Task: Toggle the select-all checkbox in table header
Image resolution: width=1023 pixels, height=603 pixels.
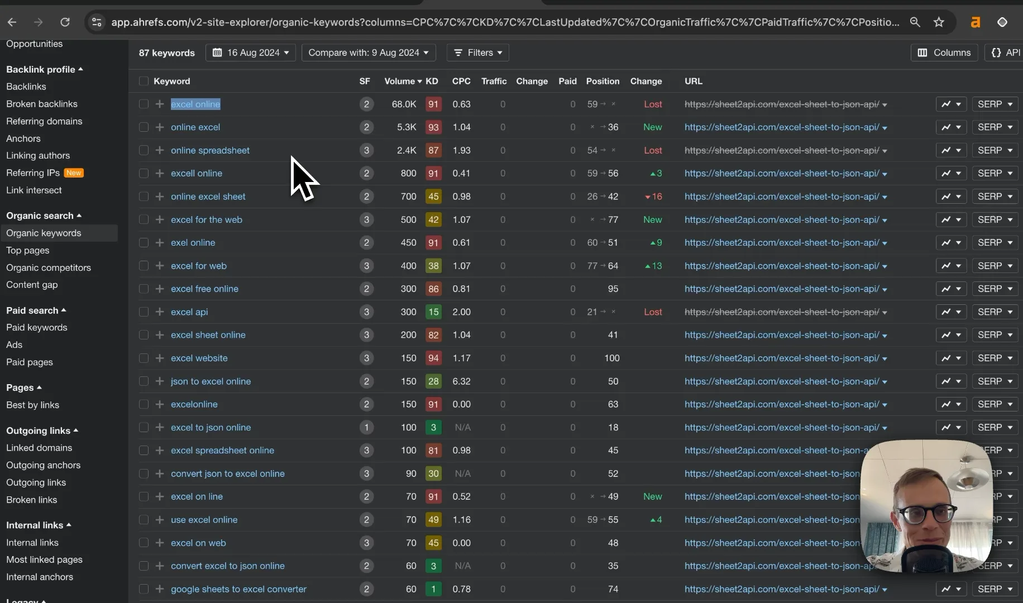Action: (144, 82)
